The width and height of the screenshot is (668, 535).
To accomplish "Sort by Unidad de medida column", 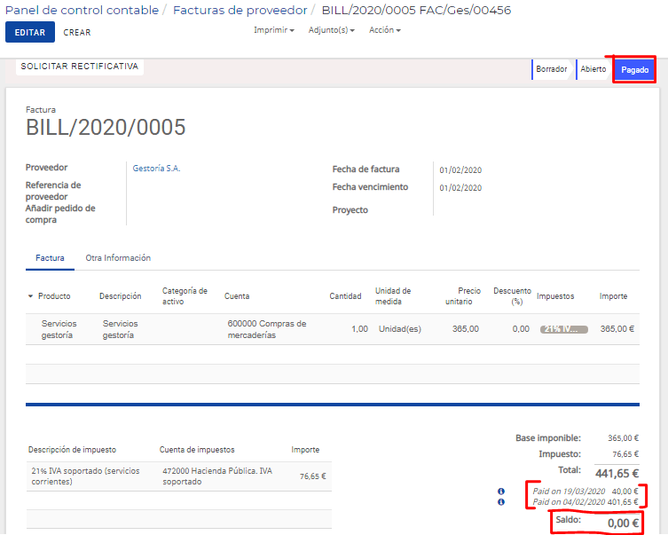I will (393, 296).
